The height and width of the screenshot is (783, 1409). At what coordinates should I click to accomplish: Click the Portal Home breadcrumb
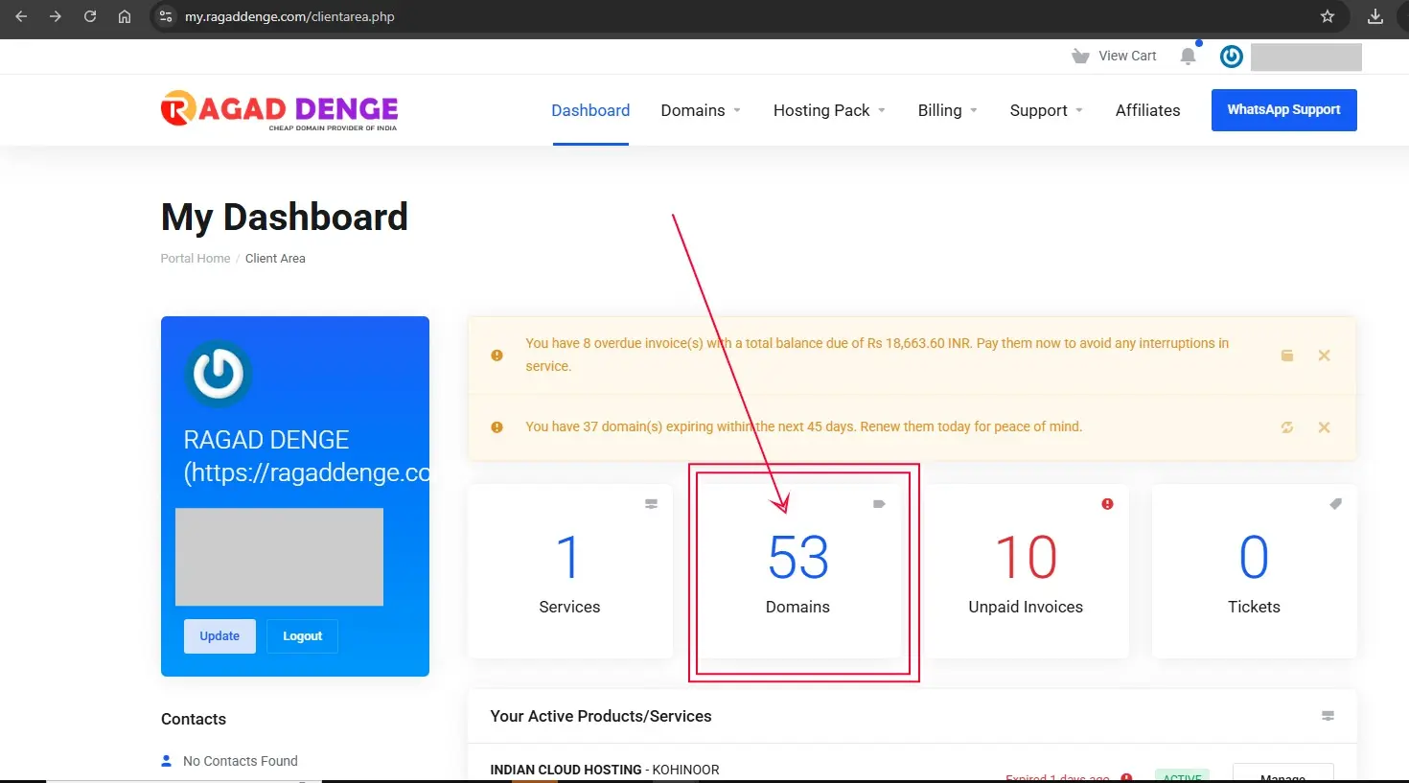point(196,259)
